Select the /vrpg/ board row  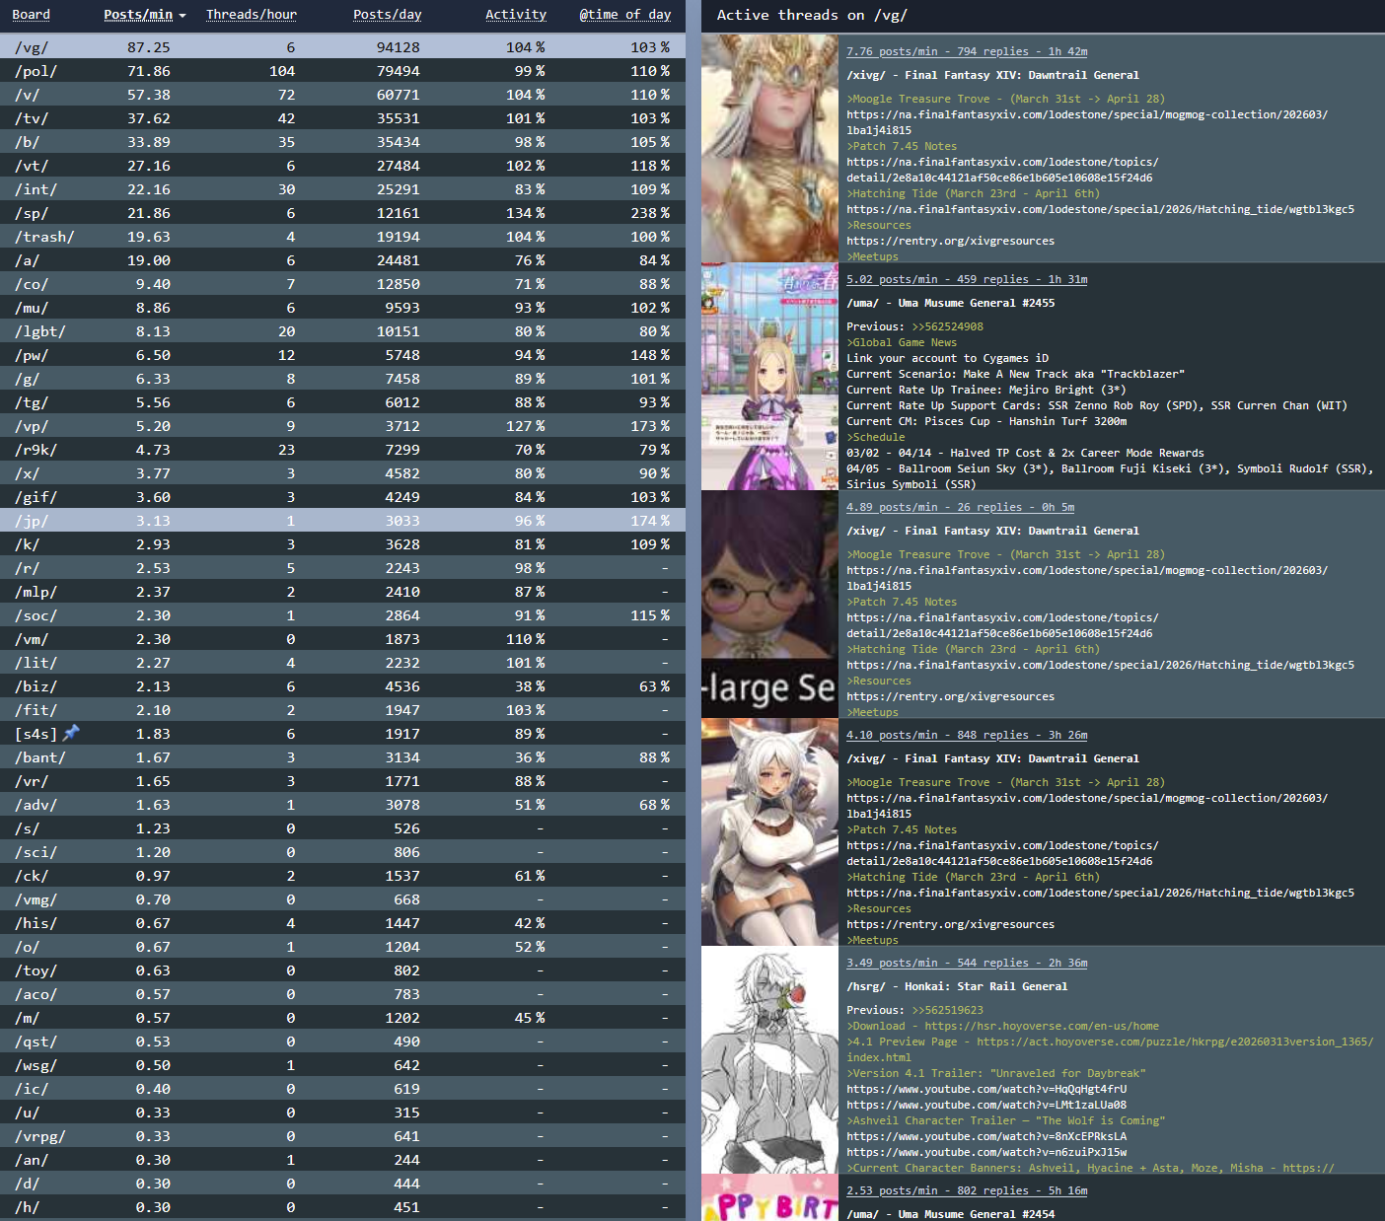(342, 1136)
